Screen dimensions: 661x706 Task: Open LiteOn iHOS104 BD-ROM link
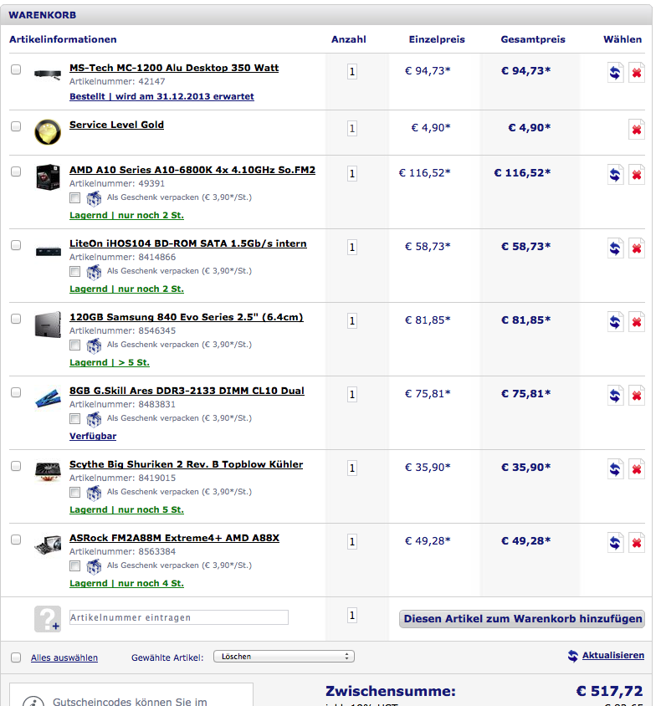[x=188, y=243]
